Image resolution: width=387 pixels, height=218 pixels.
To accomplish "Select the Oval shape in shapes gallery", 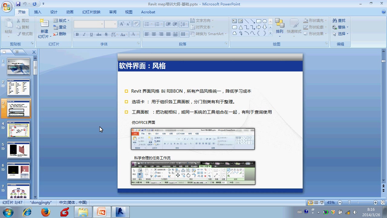I will click(x=265, y=21).
